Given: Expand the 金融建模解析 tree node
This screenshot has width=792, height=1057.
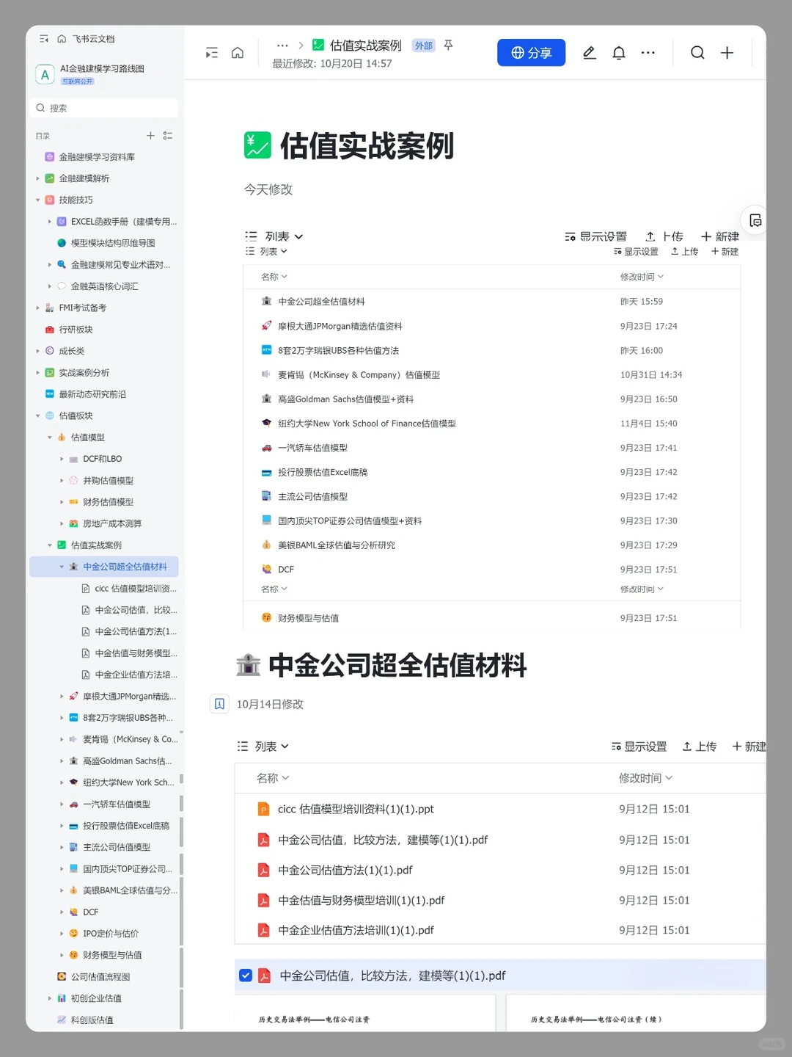Looking at the screenshot, I should click(x=37, y=178).
